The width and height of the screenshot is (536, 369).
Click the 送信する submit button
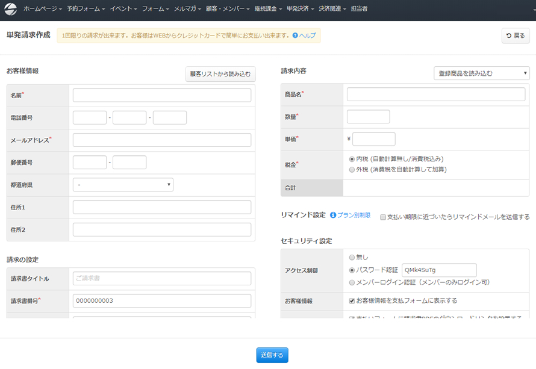click(x=272, y=355)
